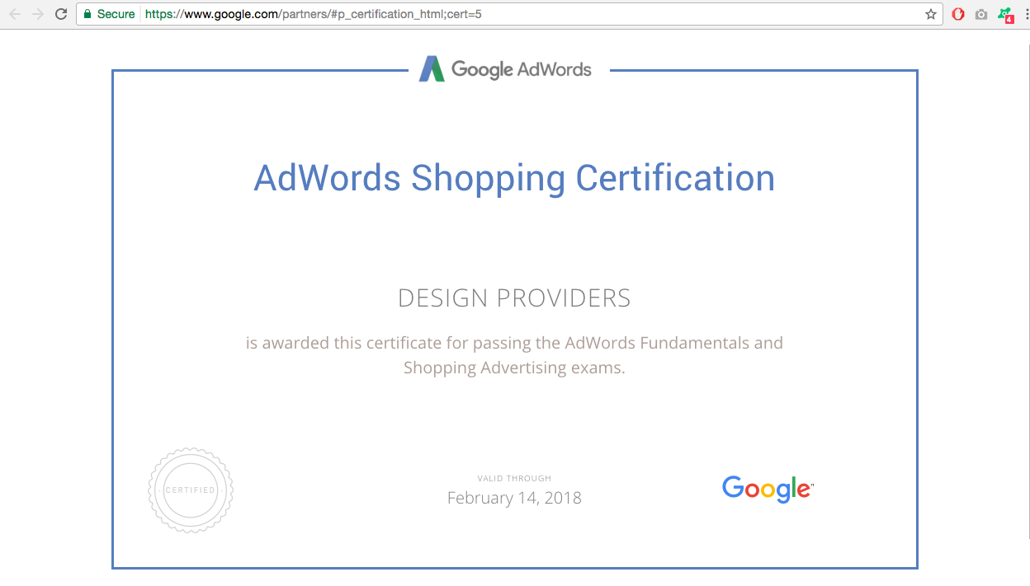Click the green Secure padlock icon
Screen dimensions: 1030x586
[x=87, y=14]
